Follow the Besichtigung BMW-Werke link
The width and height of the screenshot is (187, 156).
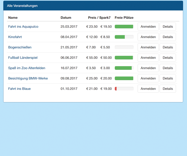28,78
